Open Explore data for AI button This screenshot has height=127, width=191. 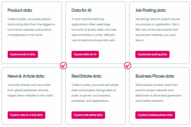(x=85, y=54)
